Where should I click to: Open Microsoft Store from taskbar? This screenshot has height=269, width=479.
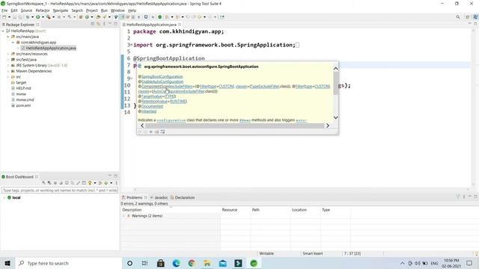tap(161, 263)
